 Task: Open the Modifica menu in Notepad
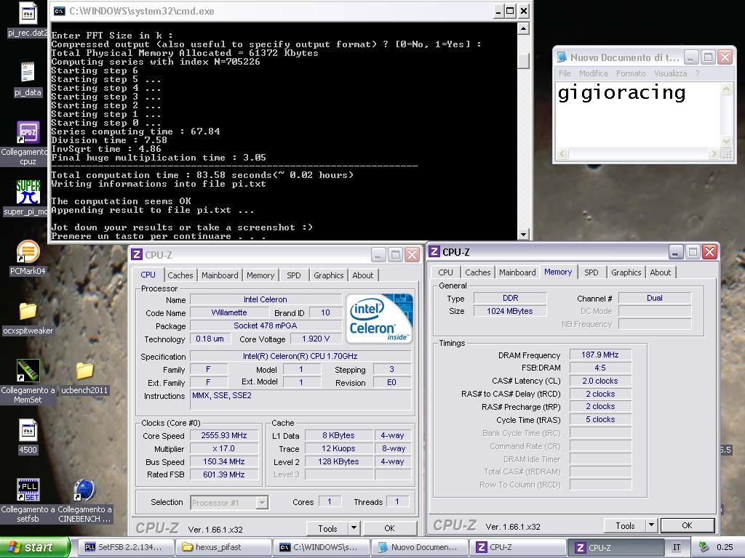(x=593, y=73)
